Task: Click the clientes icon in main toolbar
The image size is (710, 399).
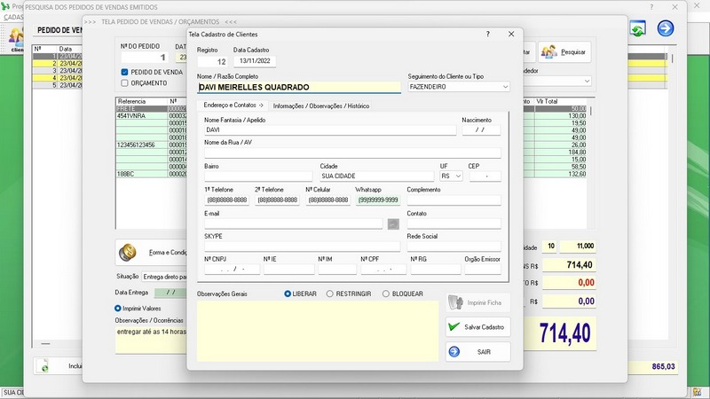Action: pyautogui.click(x=16, y=38)
